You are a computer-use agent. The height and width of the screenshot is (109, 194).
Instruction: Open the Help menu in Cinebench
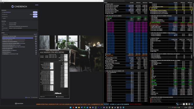[x=3, y=3]
